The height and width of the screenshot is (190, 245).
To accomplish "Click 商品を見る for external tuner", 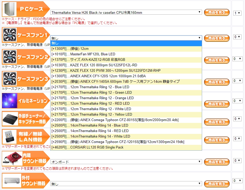I will [217, 122].
